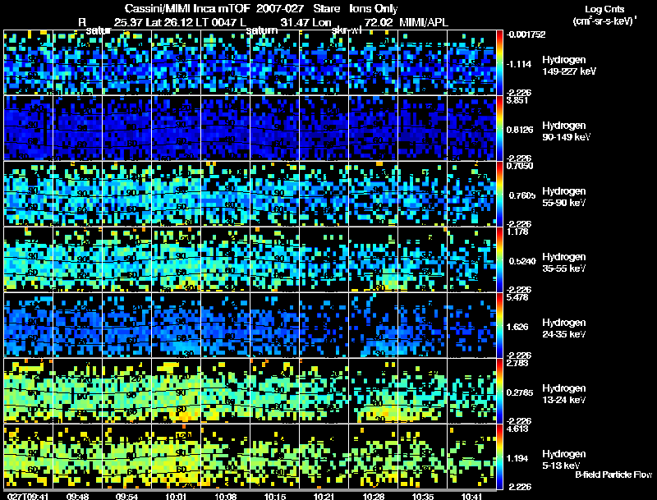The height and width of the screenshot is (500, 657).
Task: Click the 'Ions Only' text in title
Action: coord(374,9)
